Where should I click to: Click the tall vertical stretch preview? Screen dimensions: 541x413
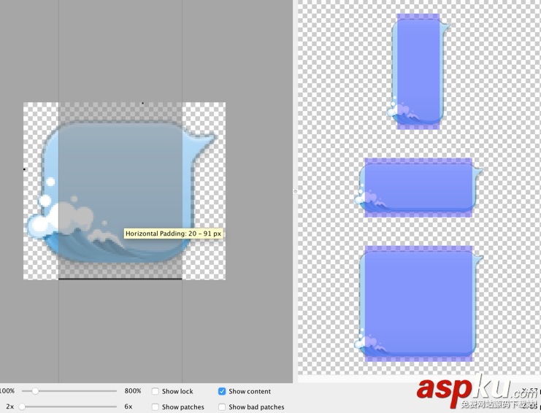(418, 72)
